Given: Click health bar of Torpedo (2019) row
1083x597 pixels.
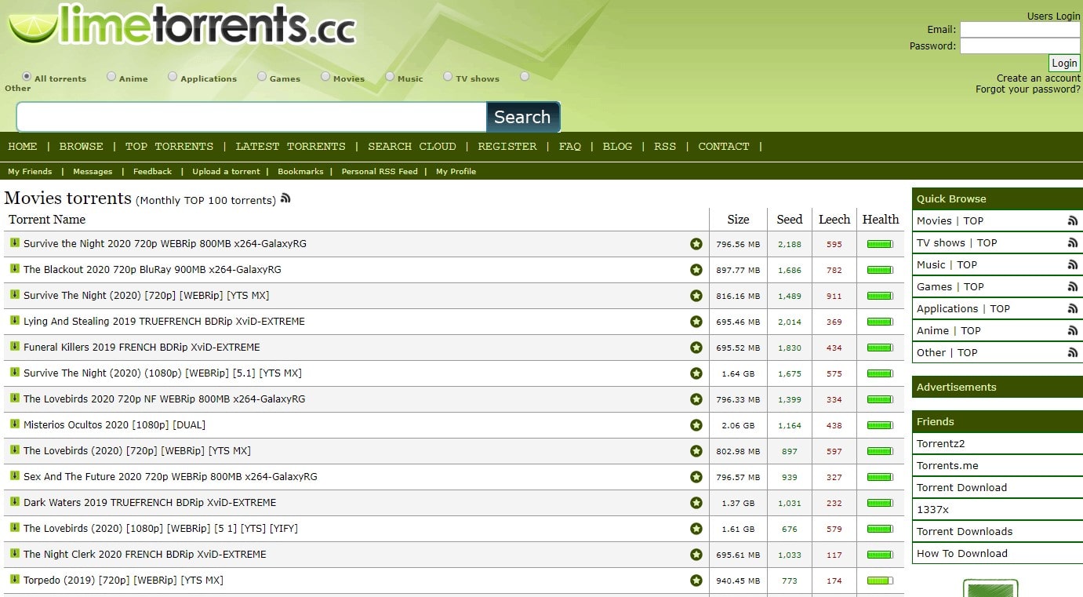Looking at the screenshot, I should point(880,581).
